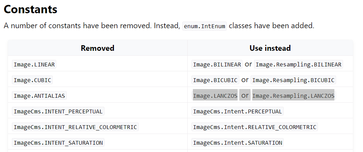Click the highlighted Image.LANCZOS code
The width and height of the screenshot is (363, 152).
pyautogui.click(x=215, y=96)
